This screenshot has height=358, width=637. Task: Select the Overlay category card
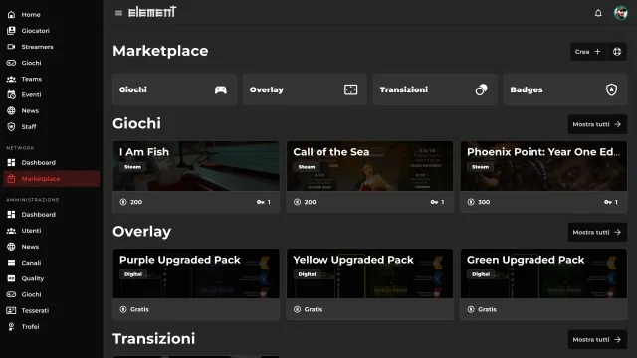(305, 89)
